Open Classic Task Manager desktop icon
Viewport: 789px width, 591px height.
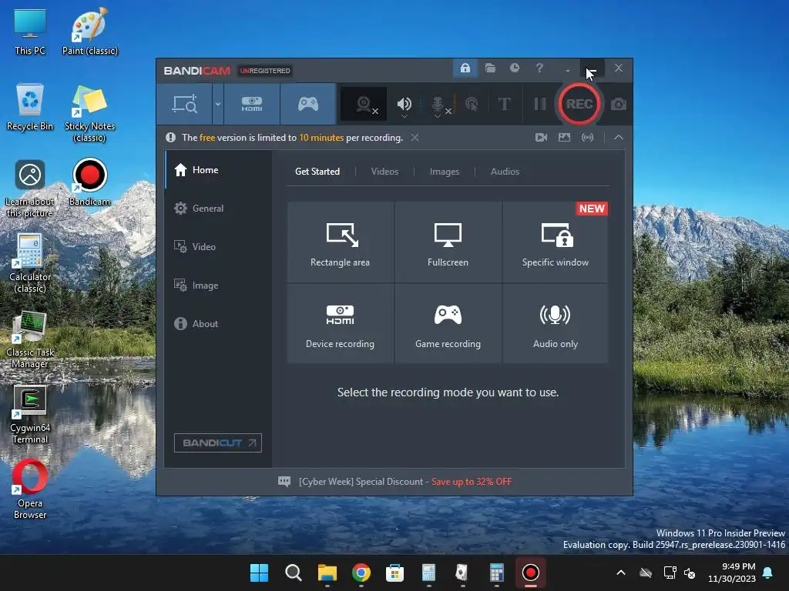[x=30, y=339]
